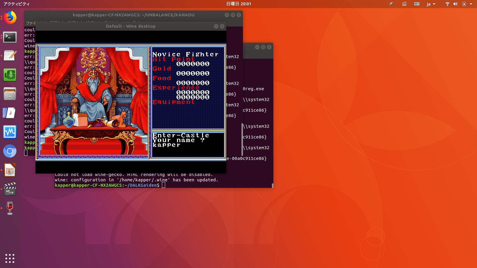The image size is (477, 268).
Task: Click the red Experience label
Action: (176, 88)
